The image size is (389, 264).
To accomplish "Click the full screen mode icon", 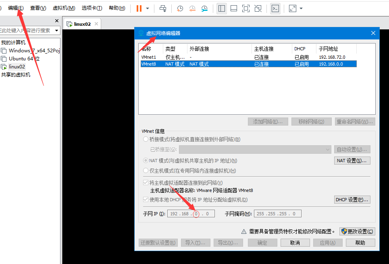I will (x=246, y=8).
